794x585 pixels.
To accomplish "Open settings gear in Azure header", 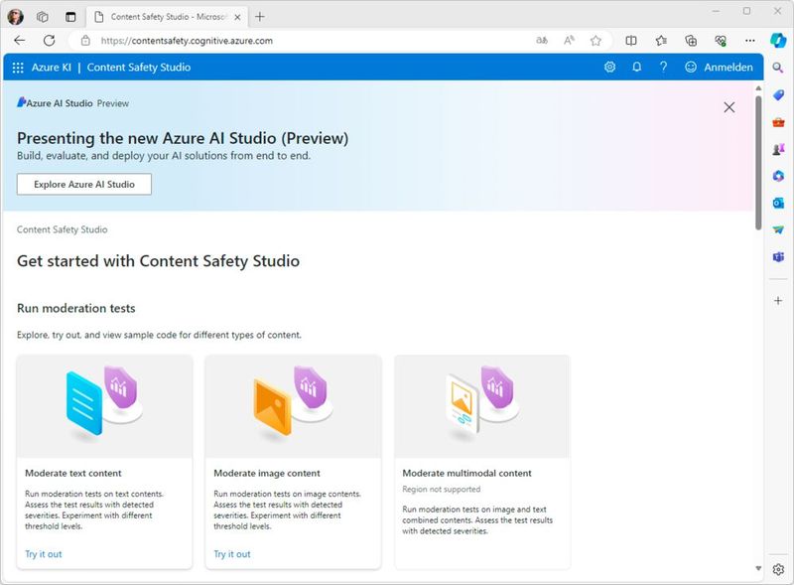I will click(x=609, y=67).
